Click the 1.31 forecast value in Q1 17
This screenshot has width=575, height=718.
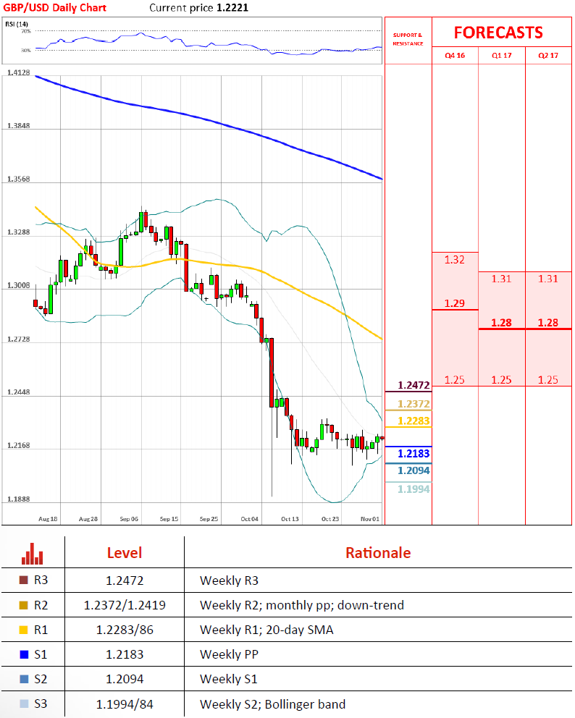click(x=502, y=279)
